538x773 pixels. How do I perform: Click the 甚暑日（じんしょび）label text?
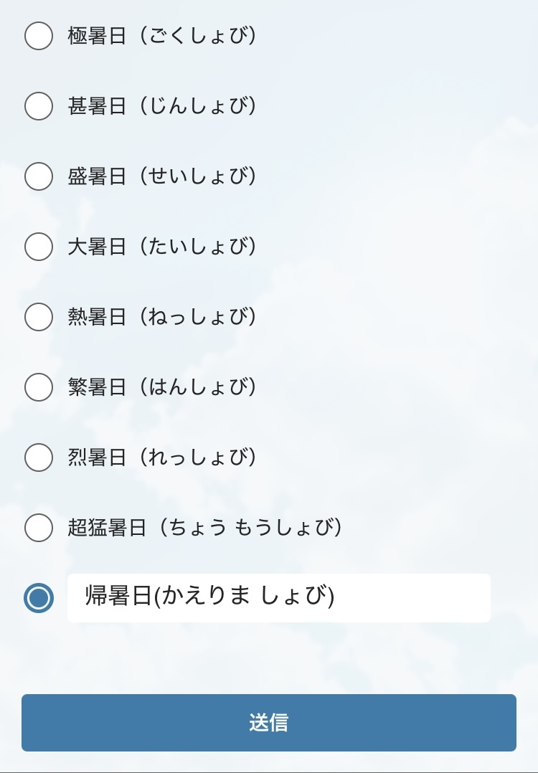click(162, 106)
